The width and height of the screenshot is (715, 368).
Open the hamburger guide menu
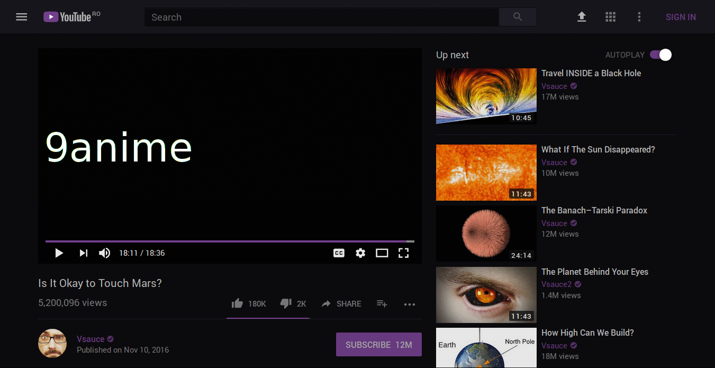click(x=21, y=17)
